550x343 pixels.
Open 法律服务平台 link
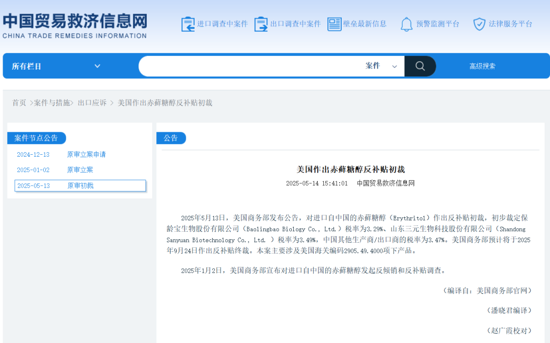tap(510, 24)
